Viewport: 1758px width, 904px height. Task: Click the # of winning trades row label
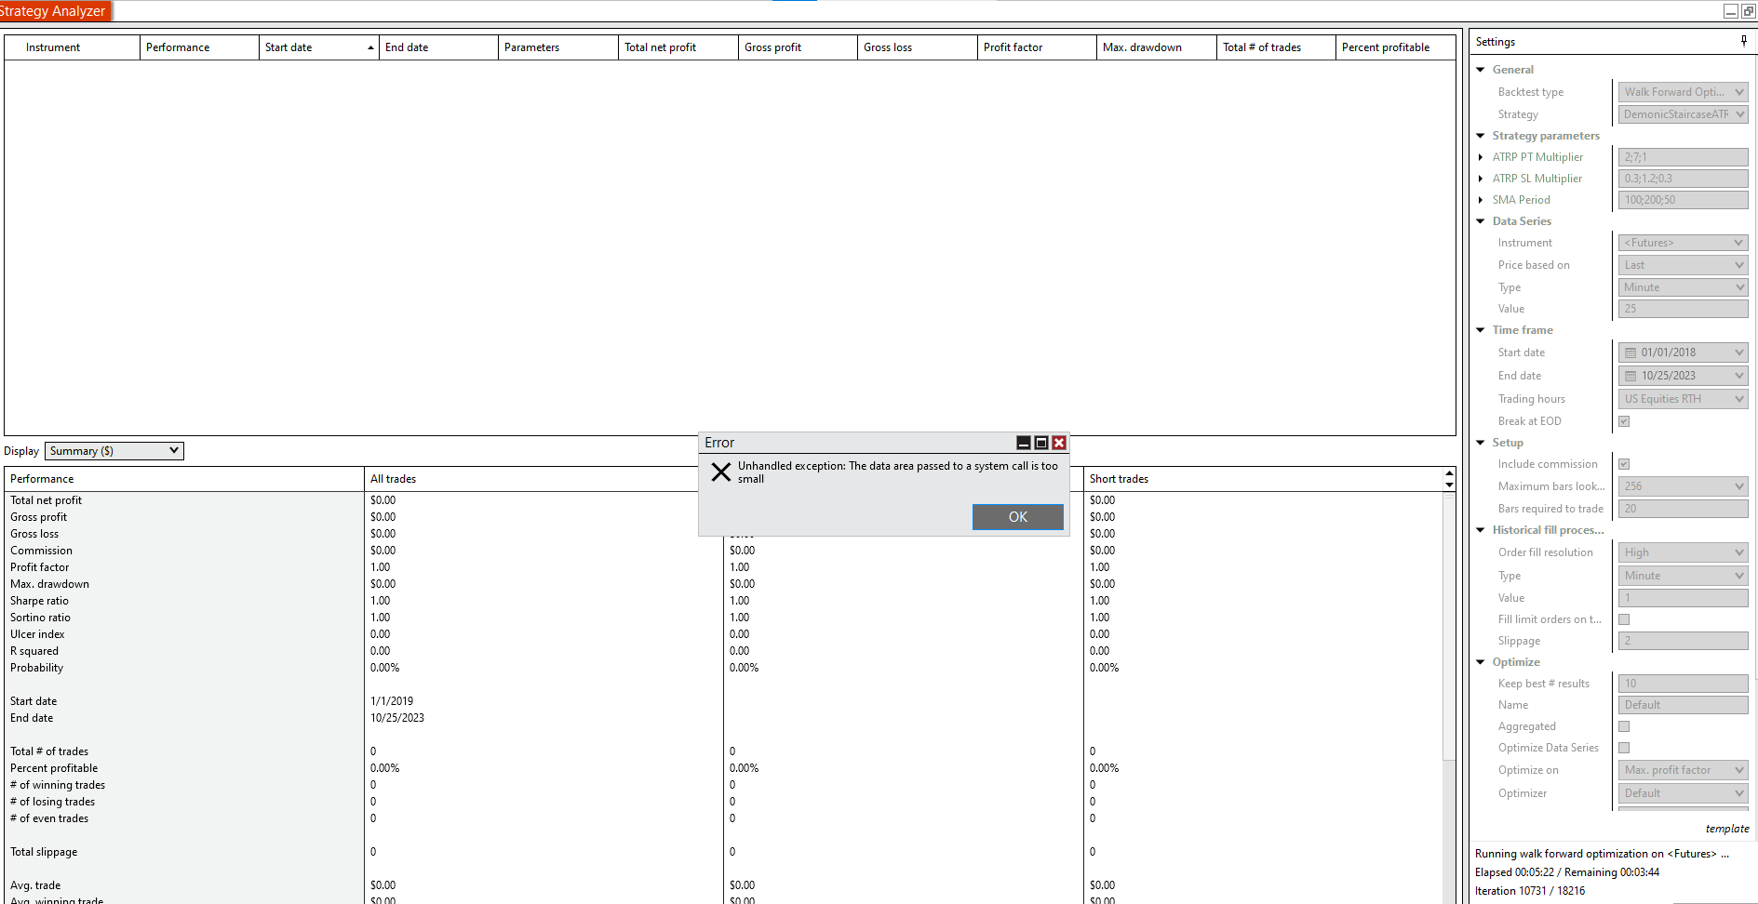point(58,785)
